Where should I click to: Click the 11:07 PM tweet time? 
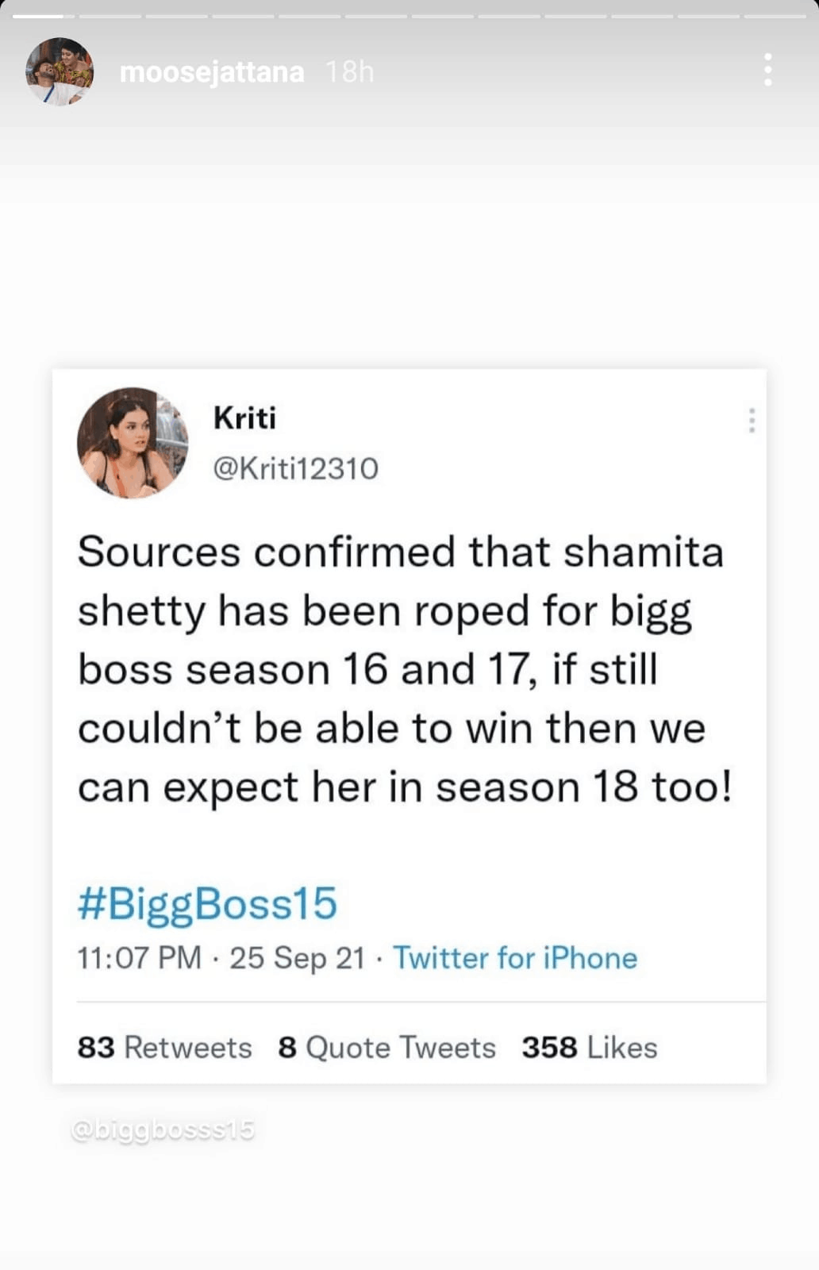click(x=139, y=958)
